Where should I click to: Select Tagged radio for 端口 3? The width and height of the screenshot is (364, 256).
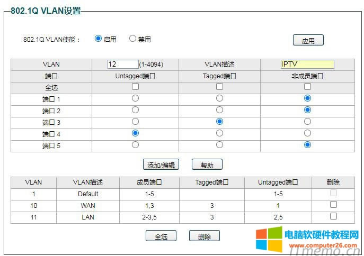coord(219,122)
